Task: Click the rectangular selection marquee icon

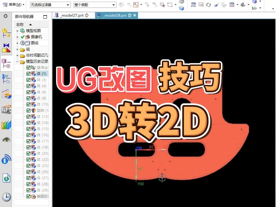Action: point(170,5)
